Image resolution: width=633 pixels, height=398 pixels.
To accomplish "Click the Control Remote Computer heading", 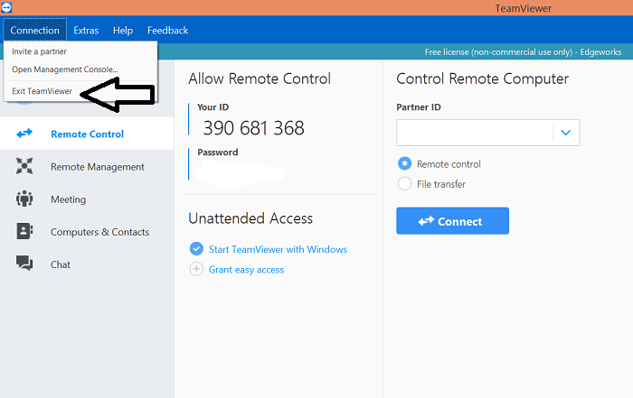I will [x=482, y=79].
